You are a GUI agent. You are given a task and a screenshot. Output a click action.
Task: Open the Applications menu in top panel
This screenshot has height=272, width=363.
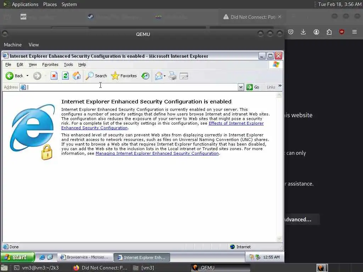tap(25, 4)
